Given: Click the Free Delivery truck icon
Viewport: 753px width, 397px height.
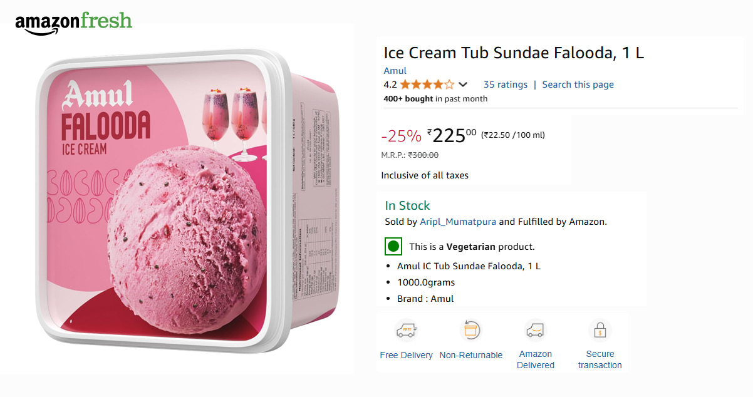Looking at the screenshot, I should [x=406, y=330].
